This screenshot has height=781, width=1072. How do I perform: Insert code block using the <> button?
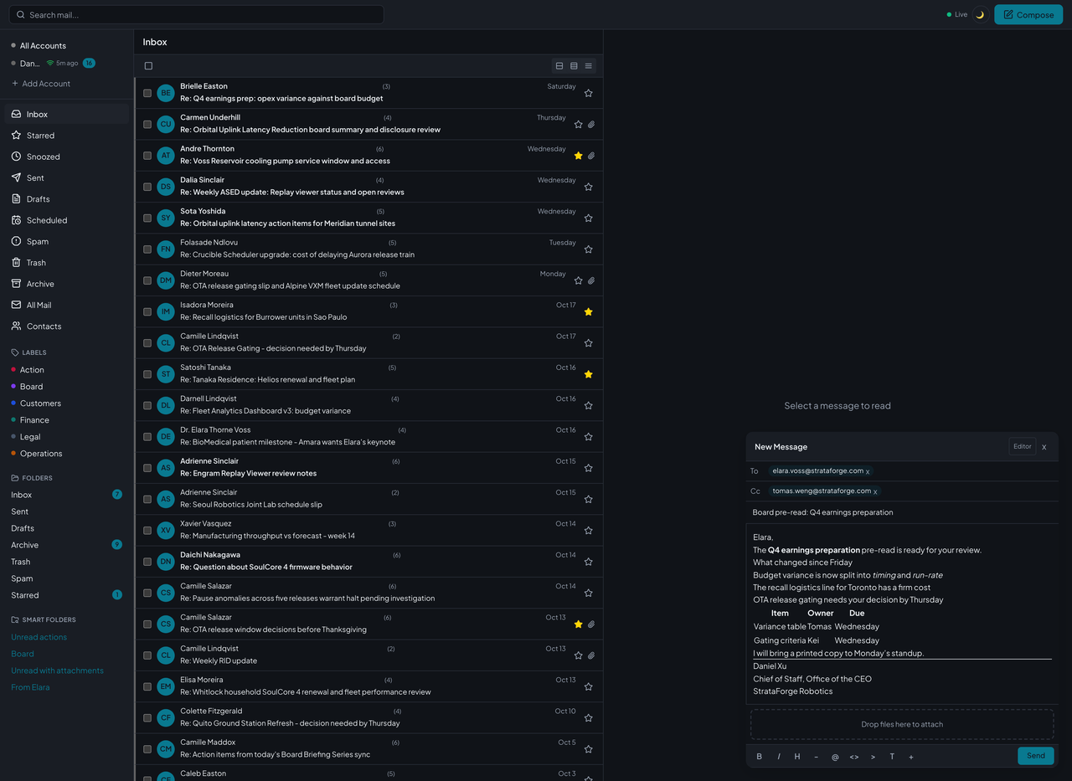point(854,757)
